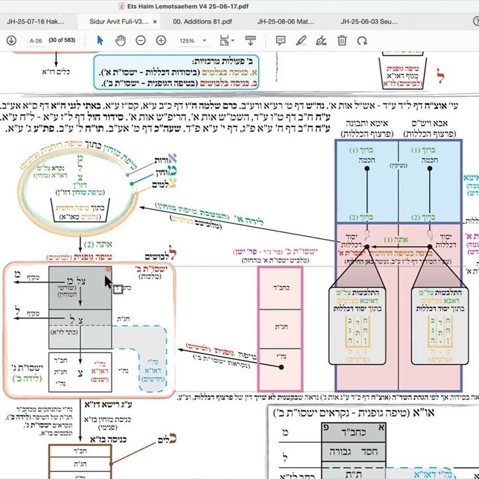This screenshot has height=479, width=479.
Task: Rotate the page with the rotate icon
Action: tap(362, 40)
